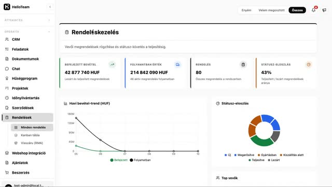This screenshot has height=187, width=332.
Task: Select Minden rendelés submenu item
Action: click(x=32, y=128)
